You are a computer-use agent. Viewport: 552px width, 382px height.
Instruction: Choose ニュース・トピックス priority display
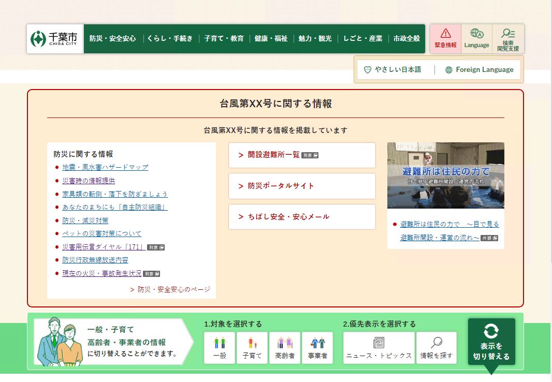point(379,347)
